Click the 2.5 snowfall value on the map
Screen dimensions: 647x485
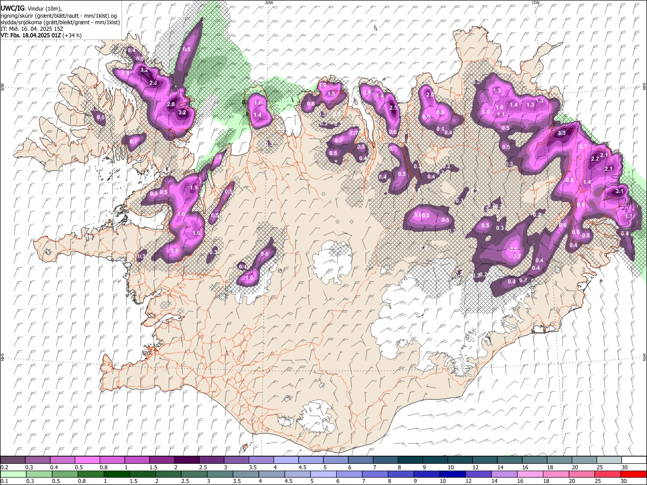[393, 108]
